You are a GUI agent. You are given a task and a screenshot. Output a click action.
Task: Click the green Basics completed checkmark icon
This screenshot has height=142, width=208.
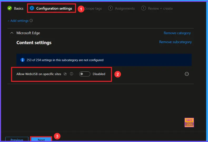(x=9, y=8)
